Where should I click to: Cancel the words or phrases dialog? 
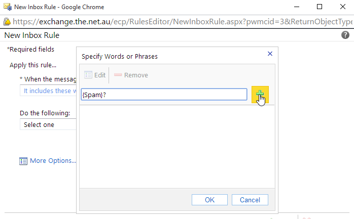point(250,200)
